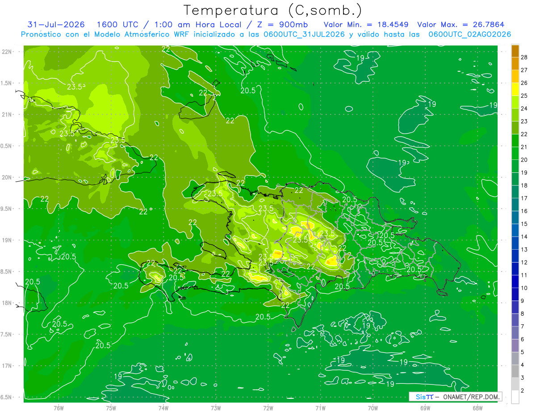Click the '74W' longitude axis label
The height and width of the screenshot is (414, 536).
point(163,407)
